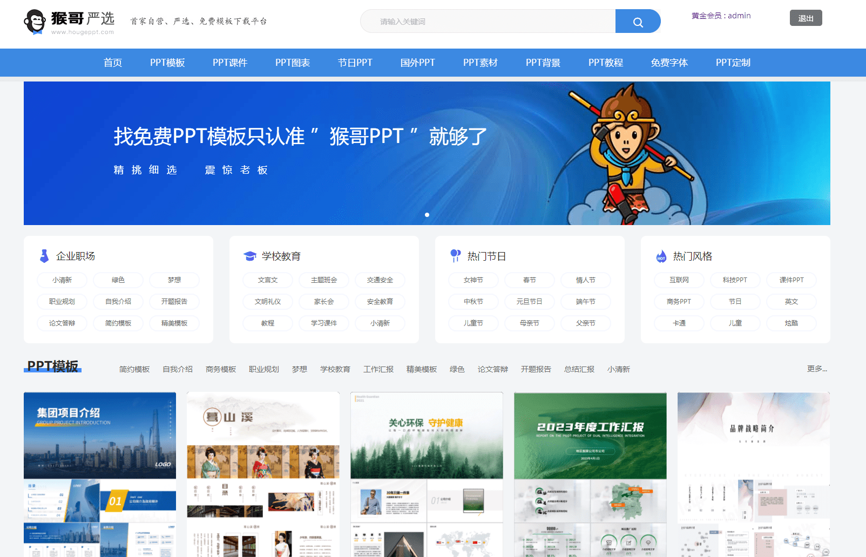Screen dimensions: 866x557
Task: Filter templates by 总结汇报 link
Action: coord(579,369)
